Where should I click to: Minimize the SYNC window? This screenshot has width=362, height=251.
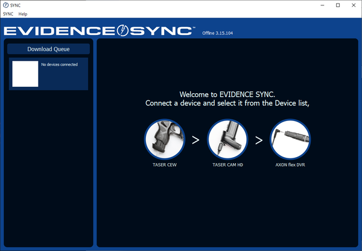(323, 5)
